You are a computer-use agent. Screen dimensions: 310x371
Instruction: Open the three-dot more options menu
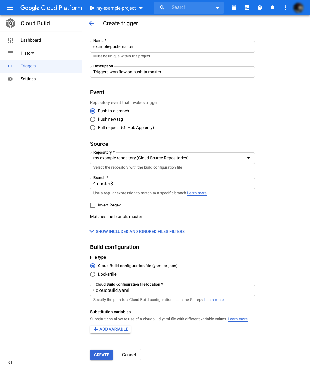pyautogui.click(x=286, y=8)
